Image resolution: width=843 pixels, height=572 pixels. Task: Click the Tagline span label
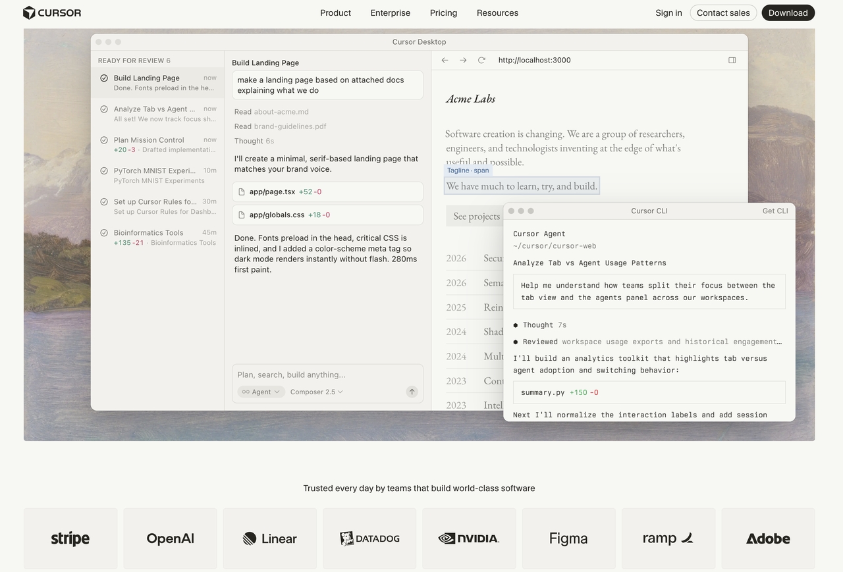click(468, 170)
